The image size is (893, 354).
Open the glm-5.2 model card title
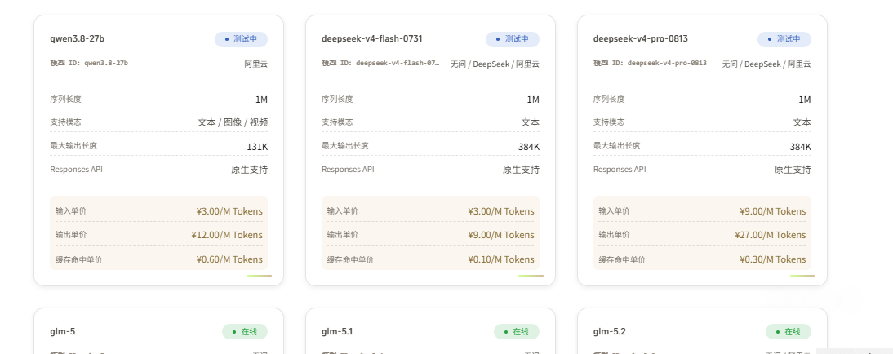609,331
